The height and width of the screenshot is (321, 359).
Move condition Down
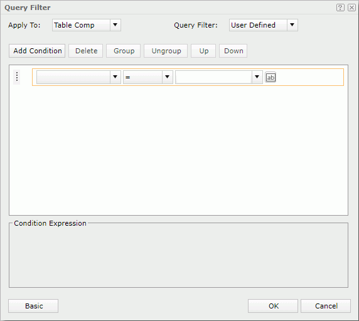233,51
